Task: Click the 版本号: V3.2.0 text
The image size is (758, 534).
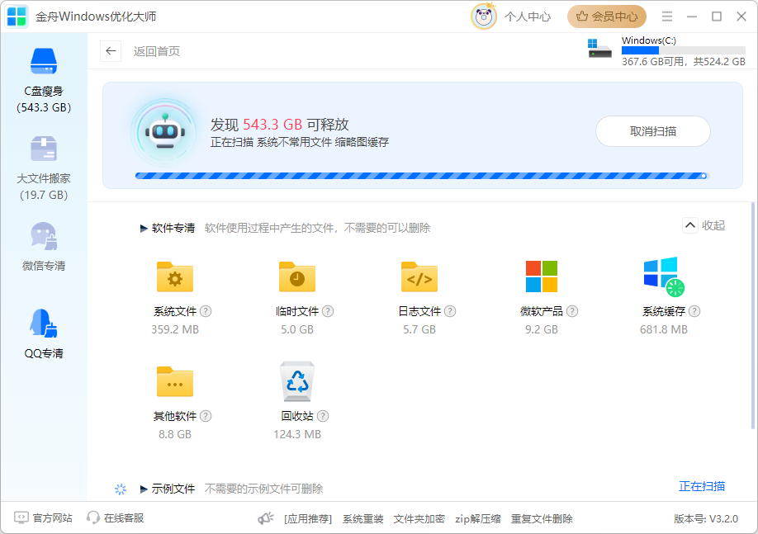Action: [x=706, y=519]
